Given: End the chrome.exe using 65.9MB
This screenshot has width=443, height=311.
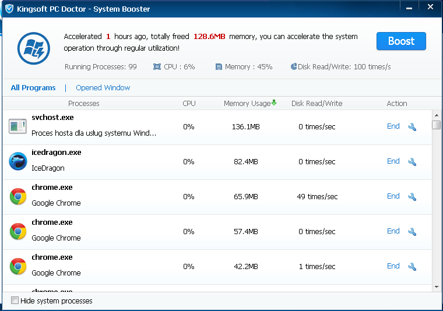Looking at the screenshot, I should (x=393, y=196).
